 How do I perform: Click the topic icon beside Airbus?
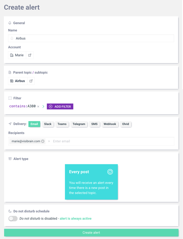point(12,81)
